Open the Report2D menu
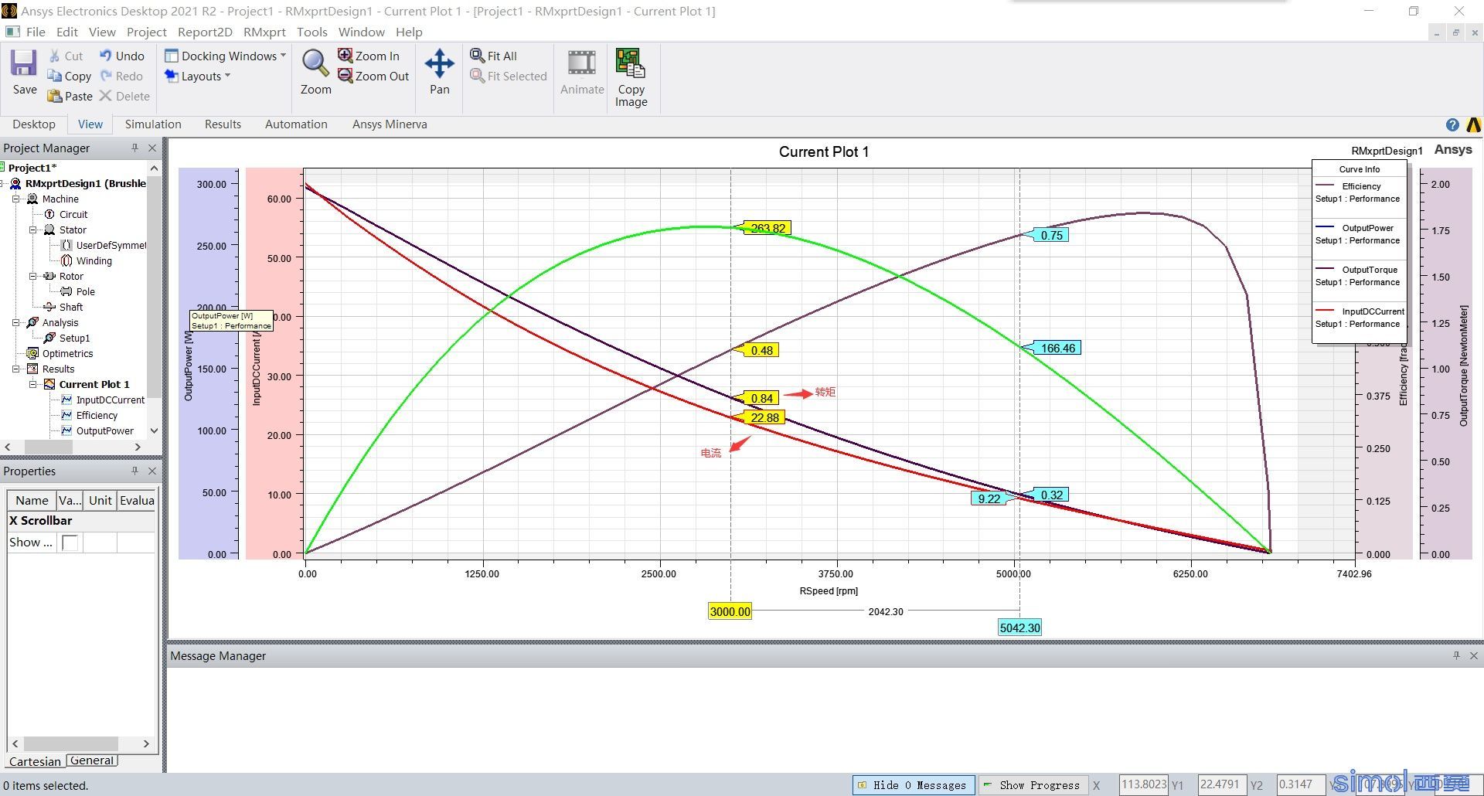The width and height of the screenshot is (1484, 796). [205, 32]
